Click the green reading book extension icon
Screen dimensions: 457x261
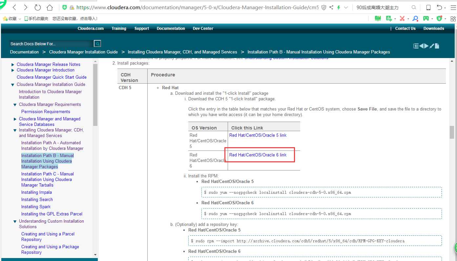pyautogui.click(x=378, y=19)
